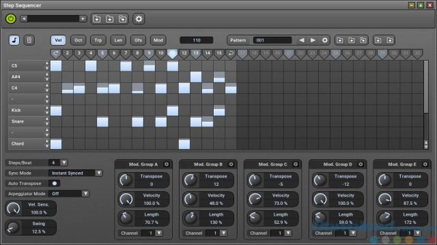Open Mod. Group A Channel dropdown
437x245 pixels.
159,233
